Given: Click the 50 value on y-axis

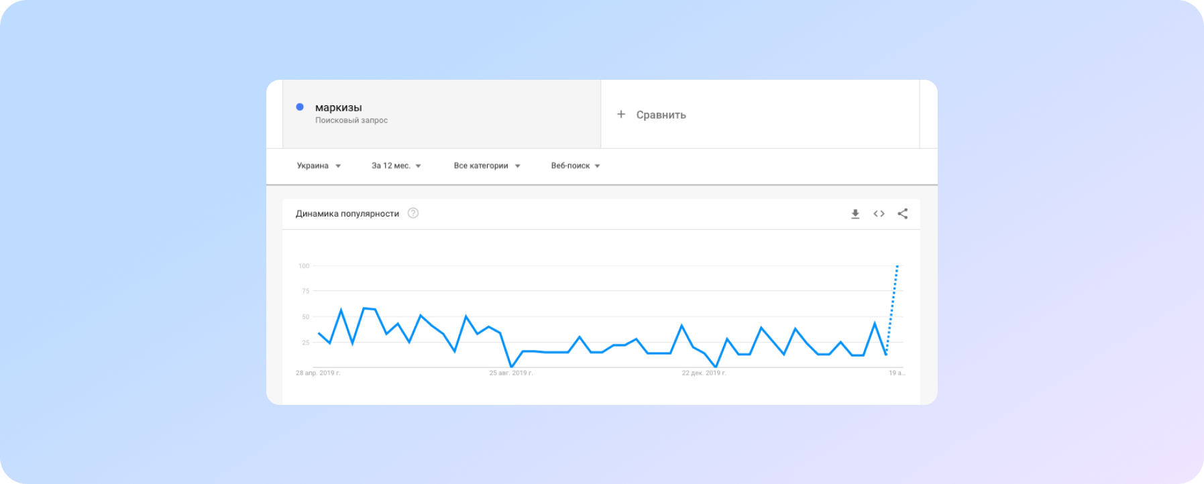Looking at the screenshot, I should 306,316.
